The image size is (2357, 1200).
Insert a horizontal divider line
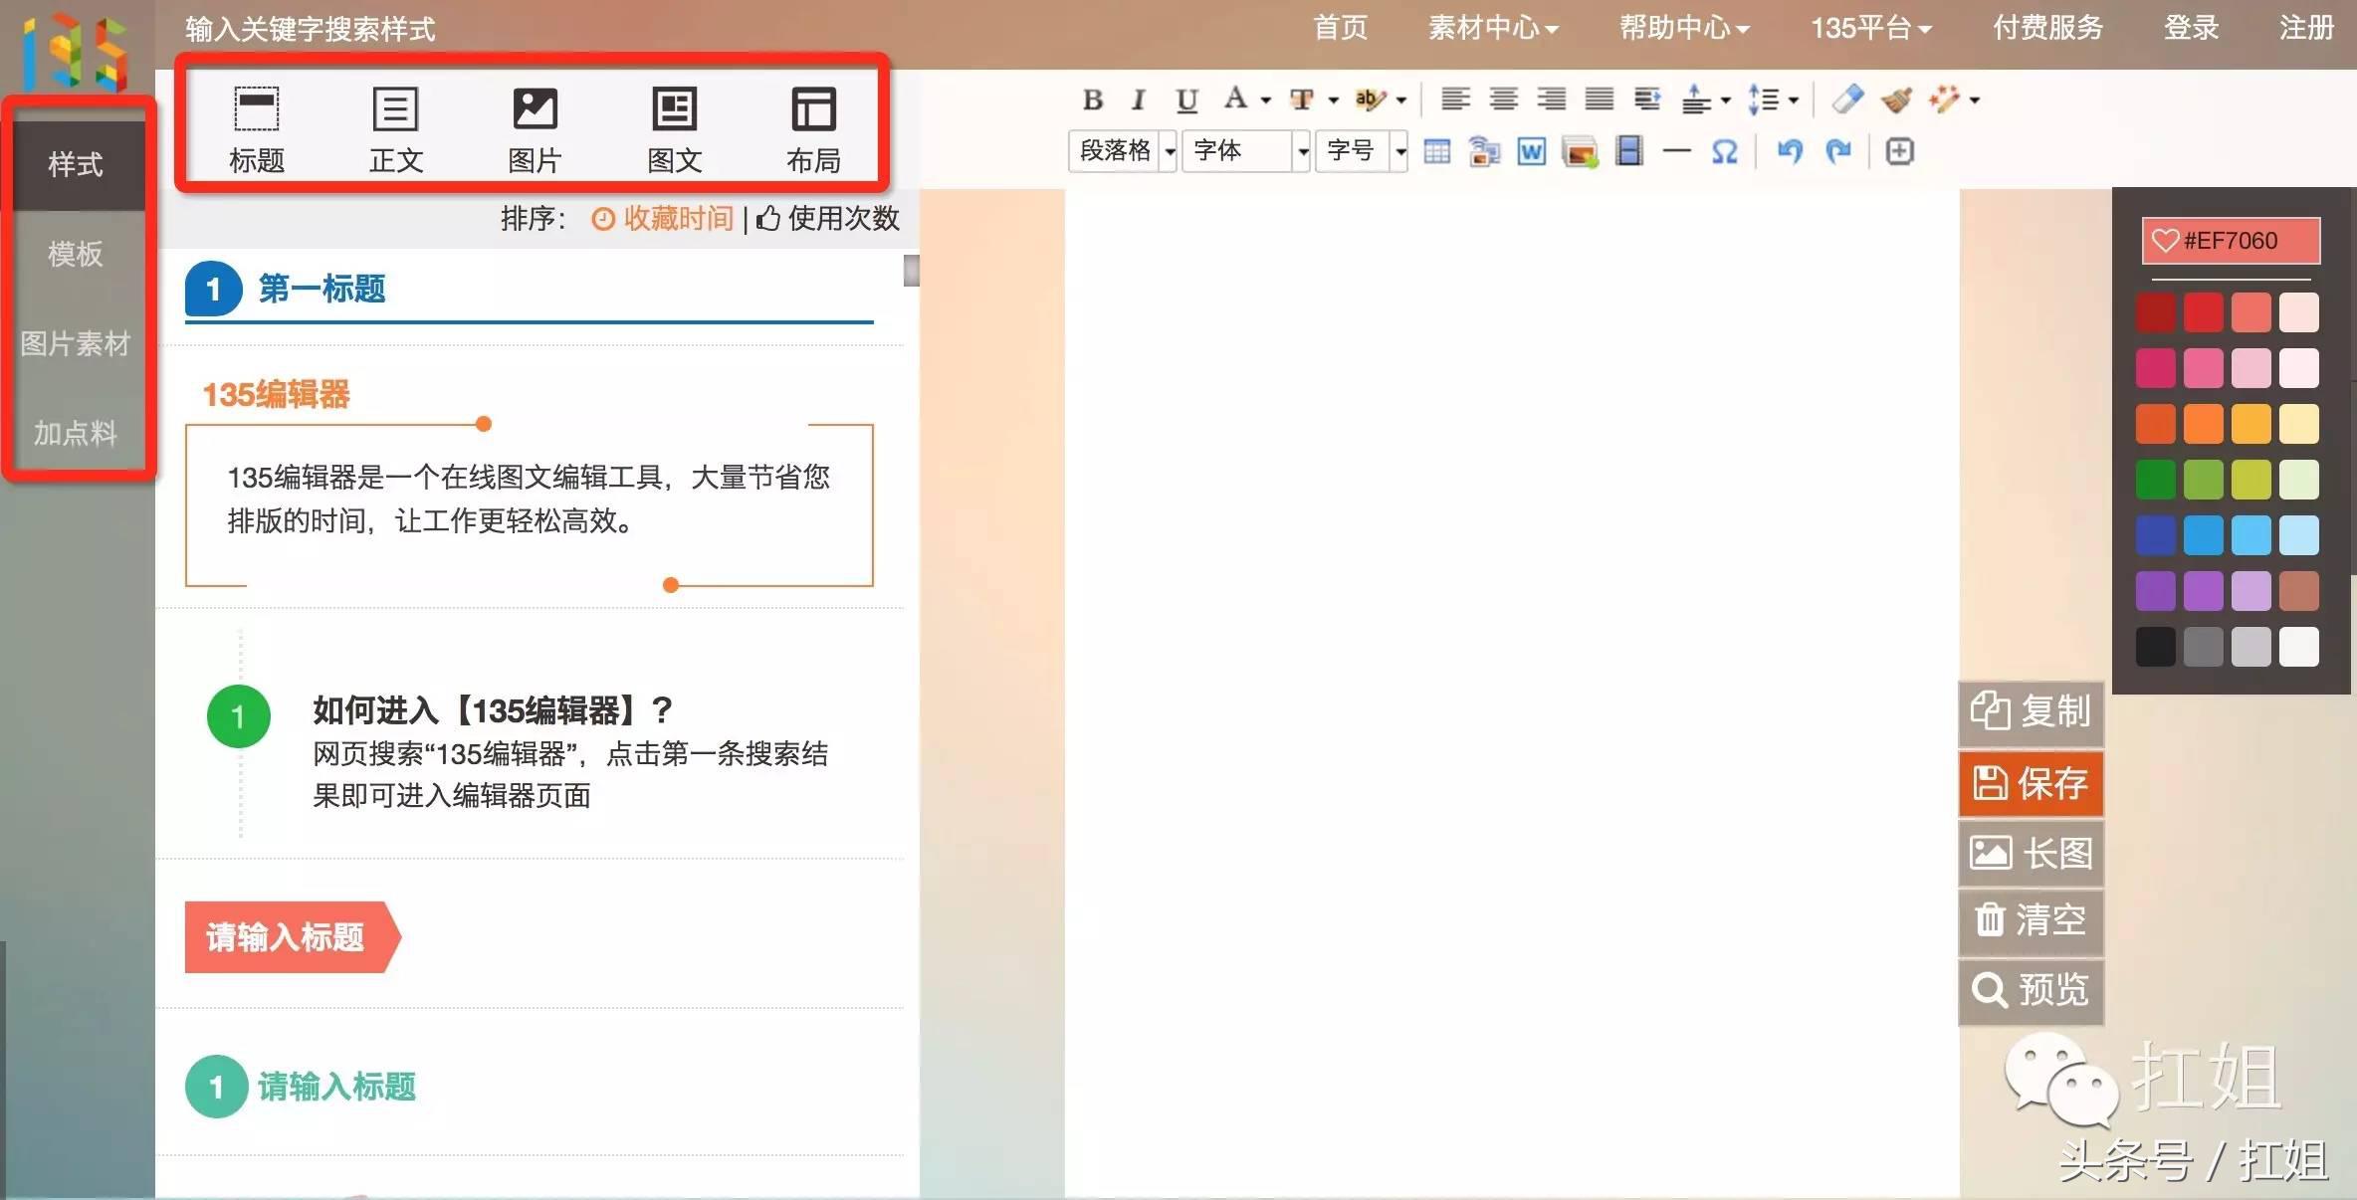click(x=1676, y=151)
